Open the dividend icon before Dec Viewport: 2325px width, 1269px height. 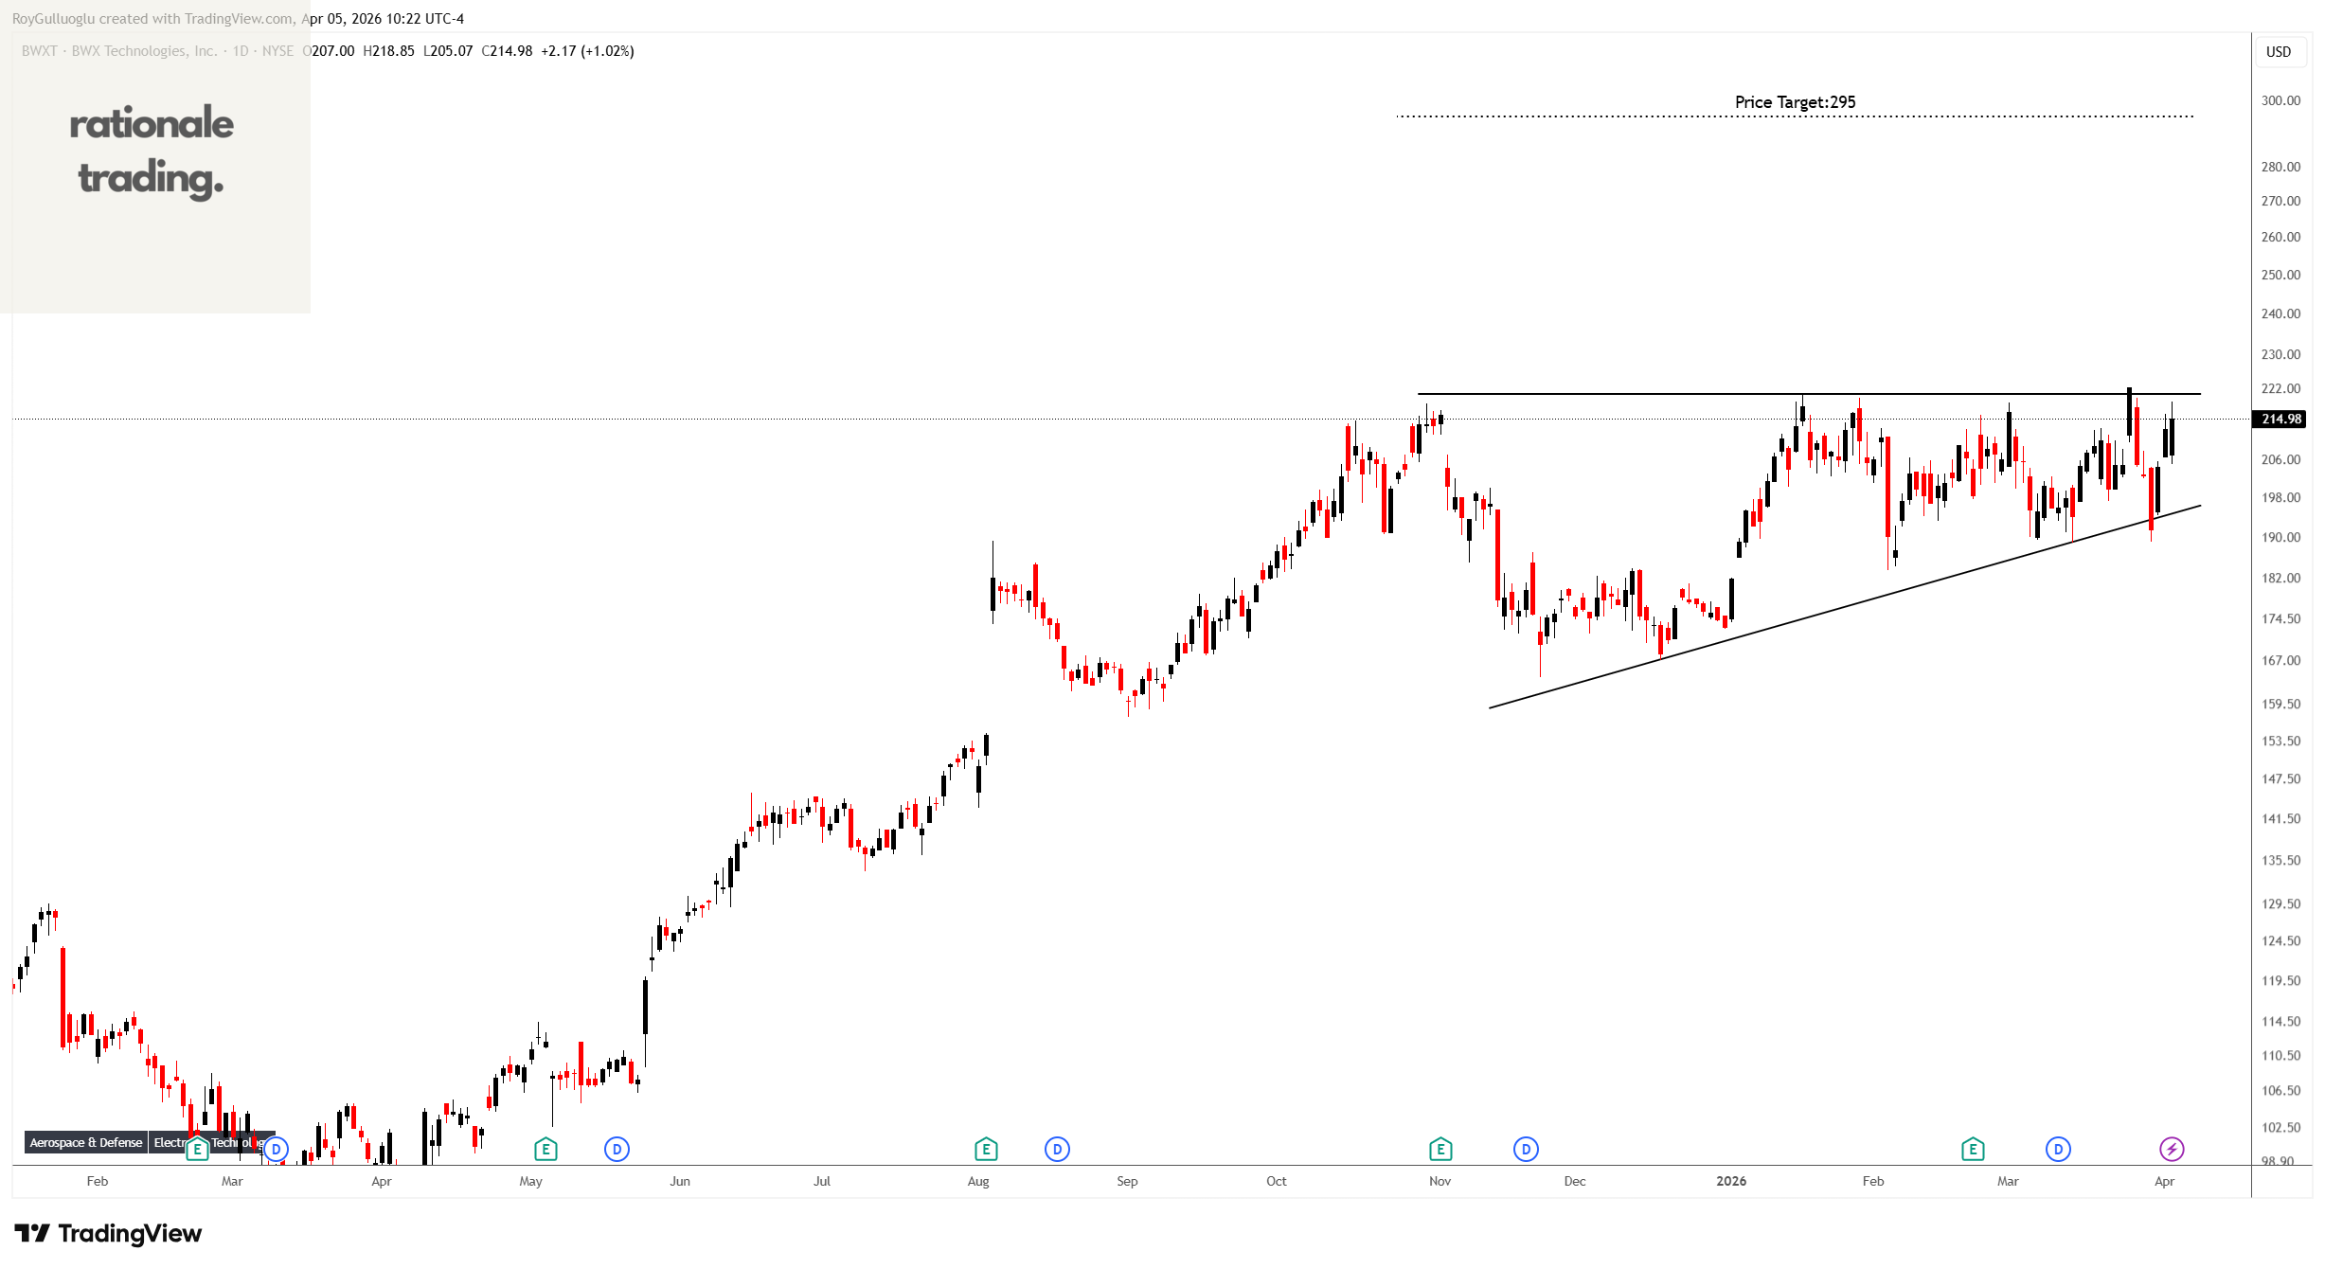1525,1149
